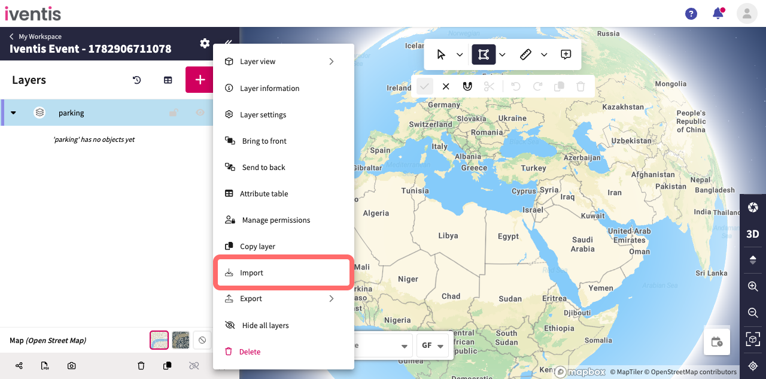Expand the draw tool dropdown arrow

503,54
